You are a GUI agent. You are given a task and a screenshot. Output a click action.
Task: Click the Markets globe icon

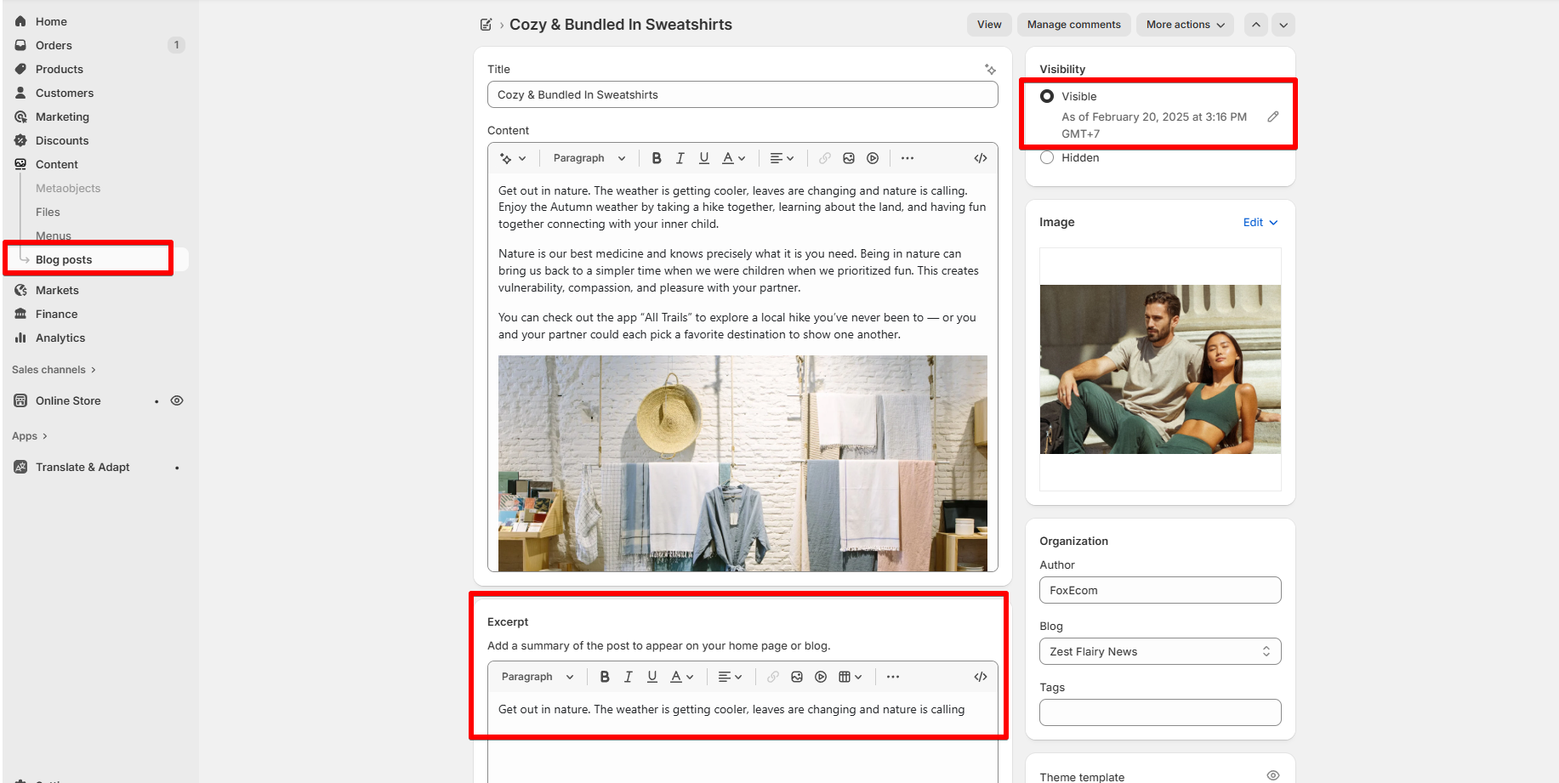20,290
